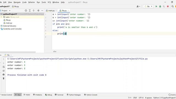Open the Help menu
Screen dimensions: 176x99
click(63, 2)
